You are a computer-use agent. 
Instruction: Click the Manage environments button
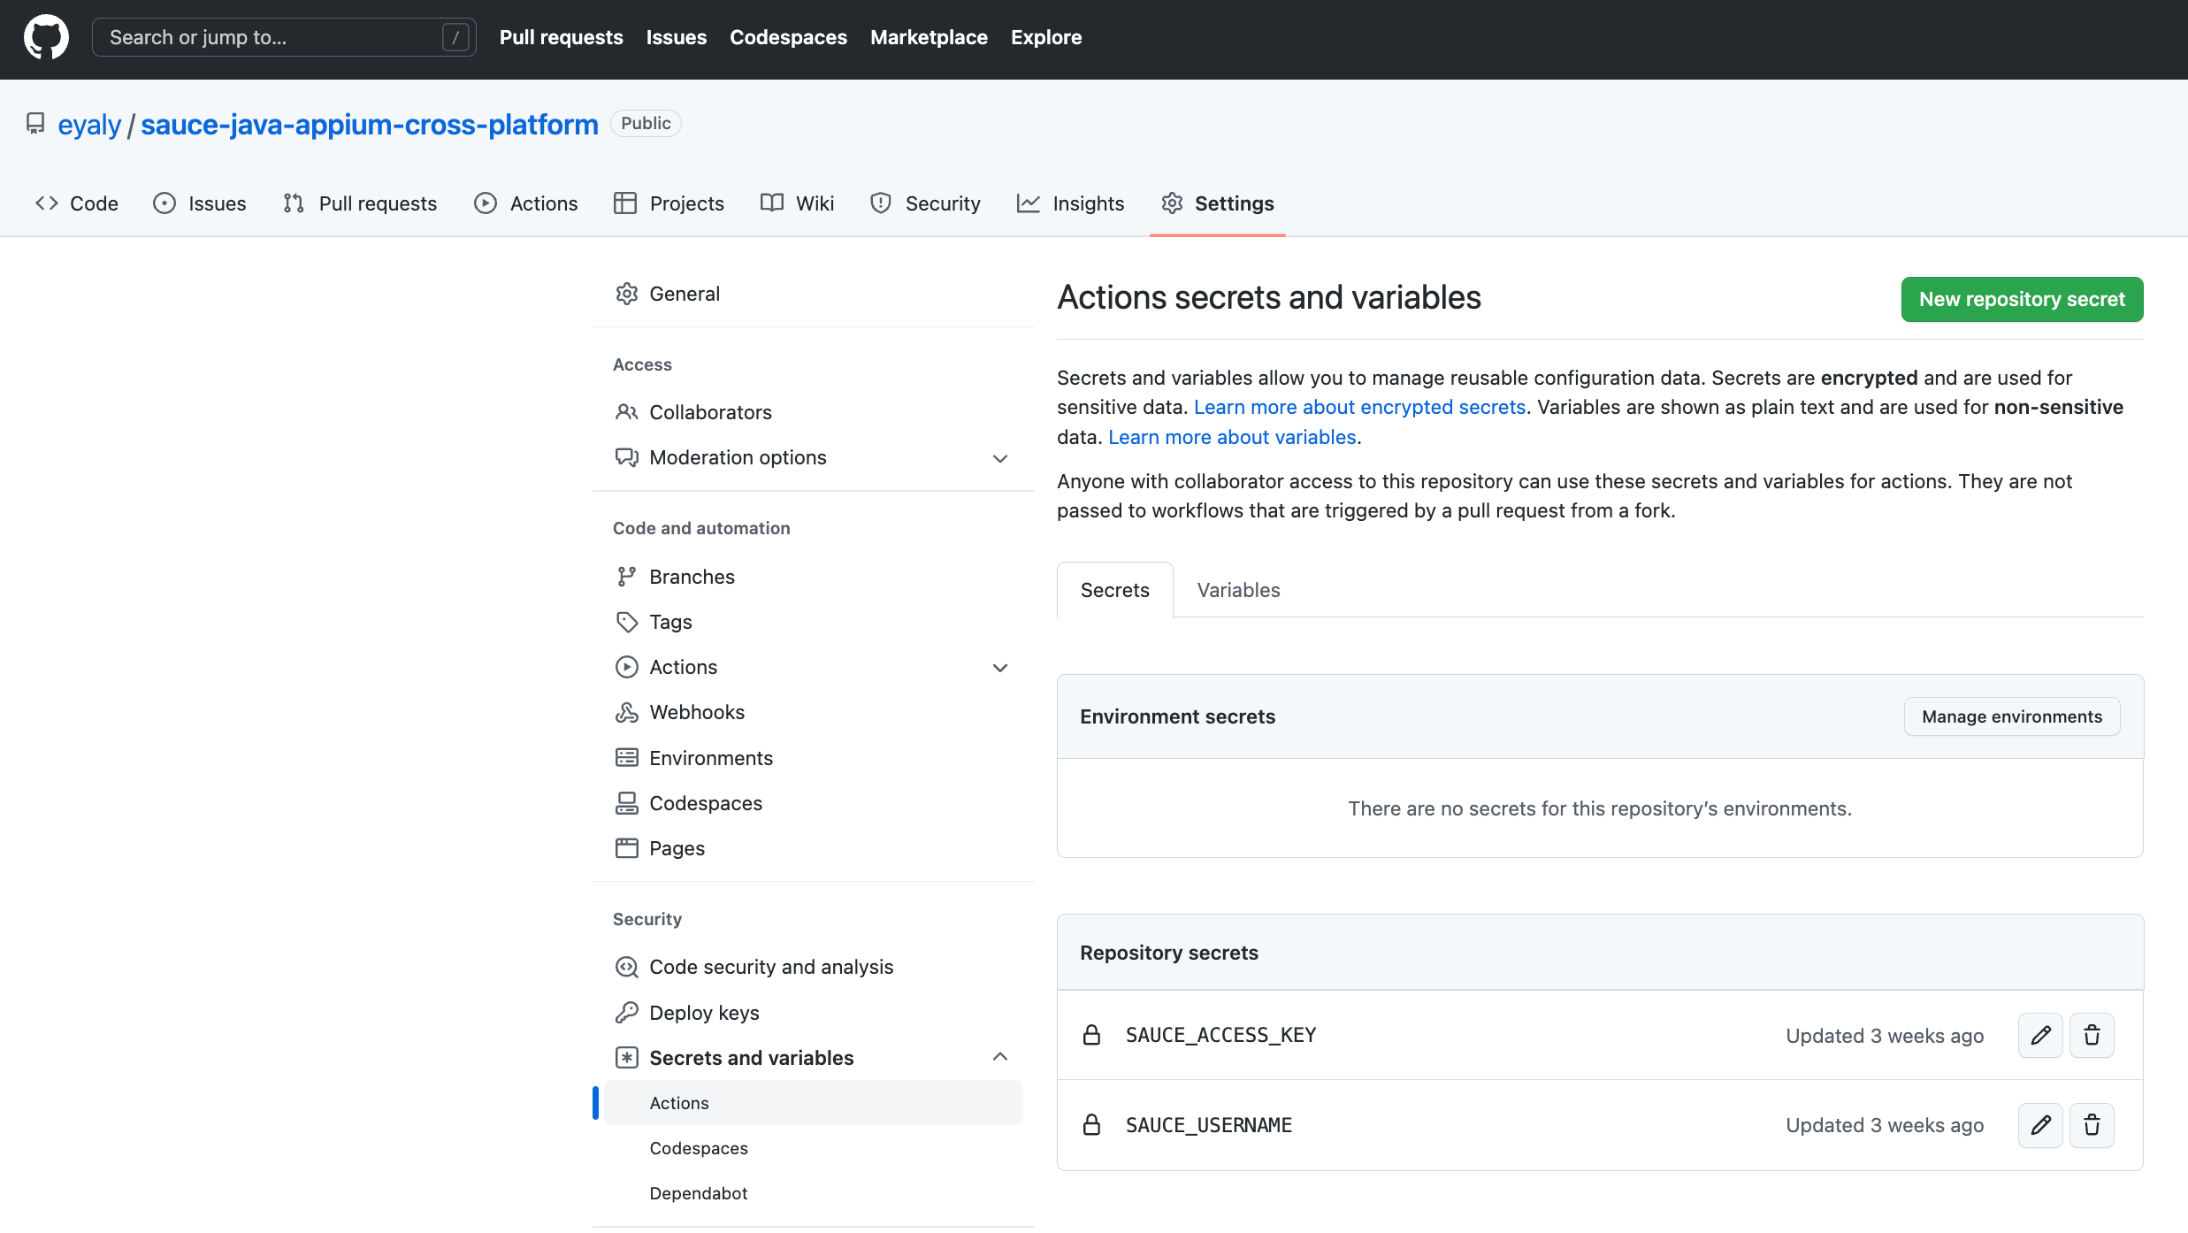pos(2012,716)
